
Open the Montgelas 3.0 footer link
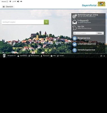click(12, 56)
